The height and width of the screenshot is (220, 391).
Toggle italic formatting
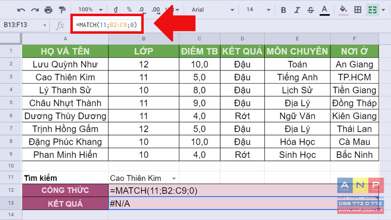[297, 10]
